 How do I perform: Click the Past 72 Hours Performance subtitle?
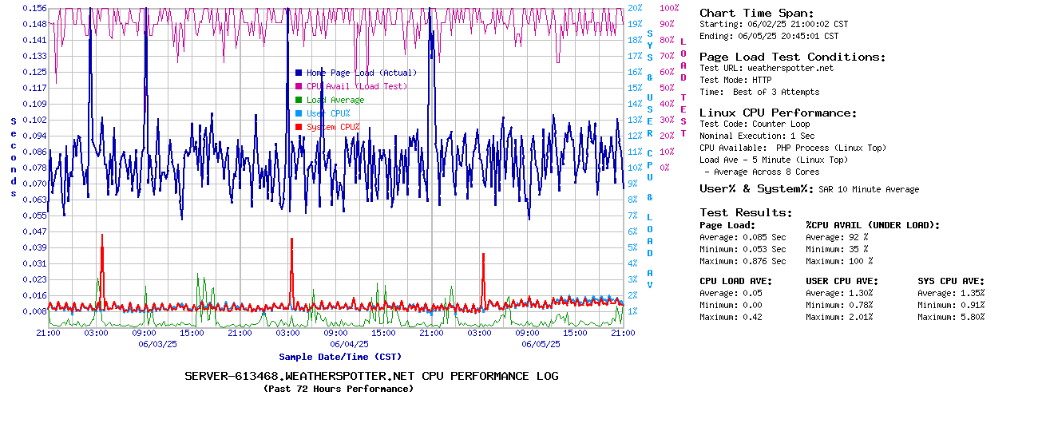[339, 389]
